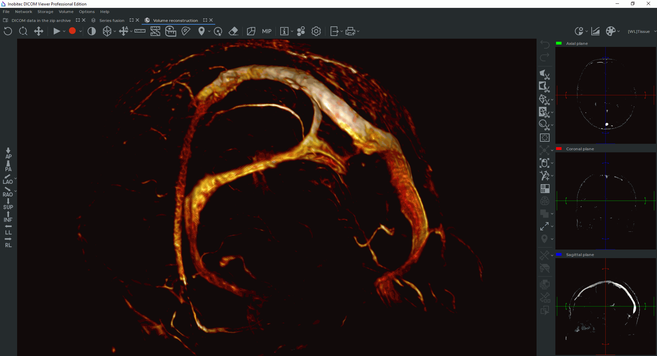Open the Volume menu
The image size is (657, 356).
click(x=66, y=12)
